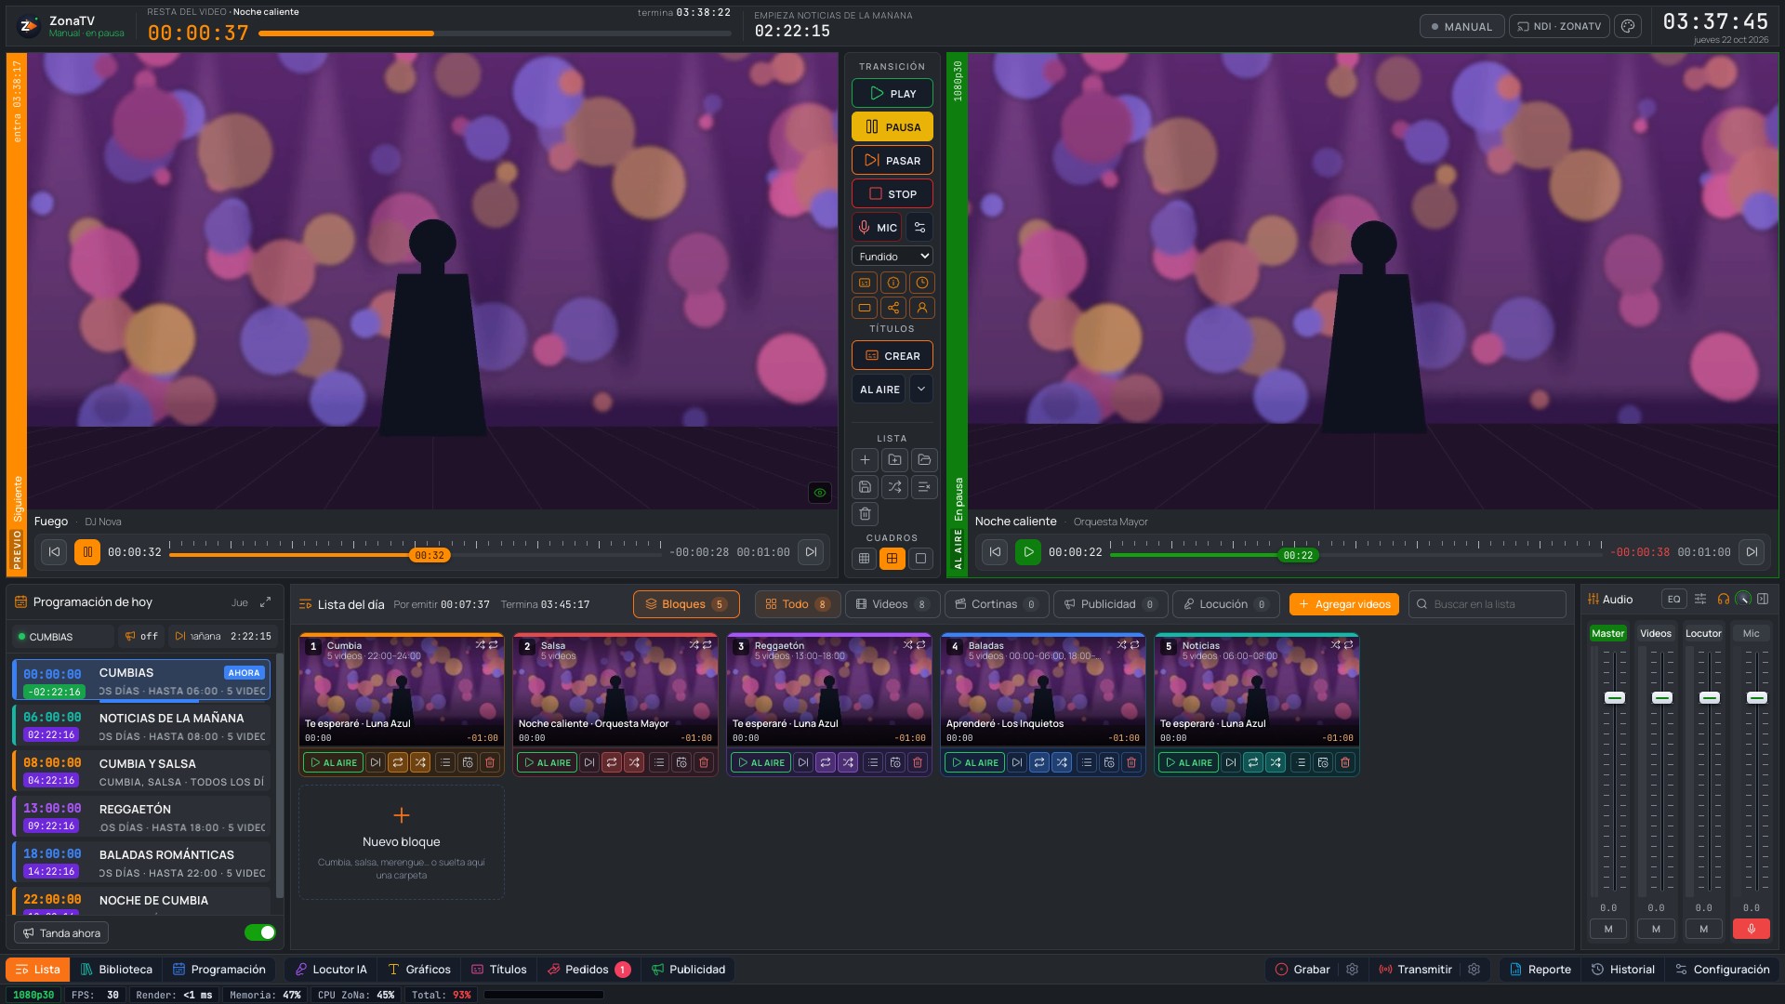Viewport: 1785px width, 1004px height.
Task: Open the mic settings sliders icon
Action: pyautogui.click(x=919, y=227)
